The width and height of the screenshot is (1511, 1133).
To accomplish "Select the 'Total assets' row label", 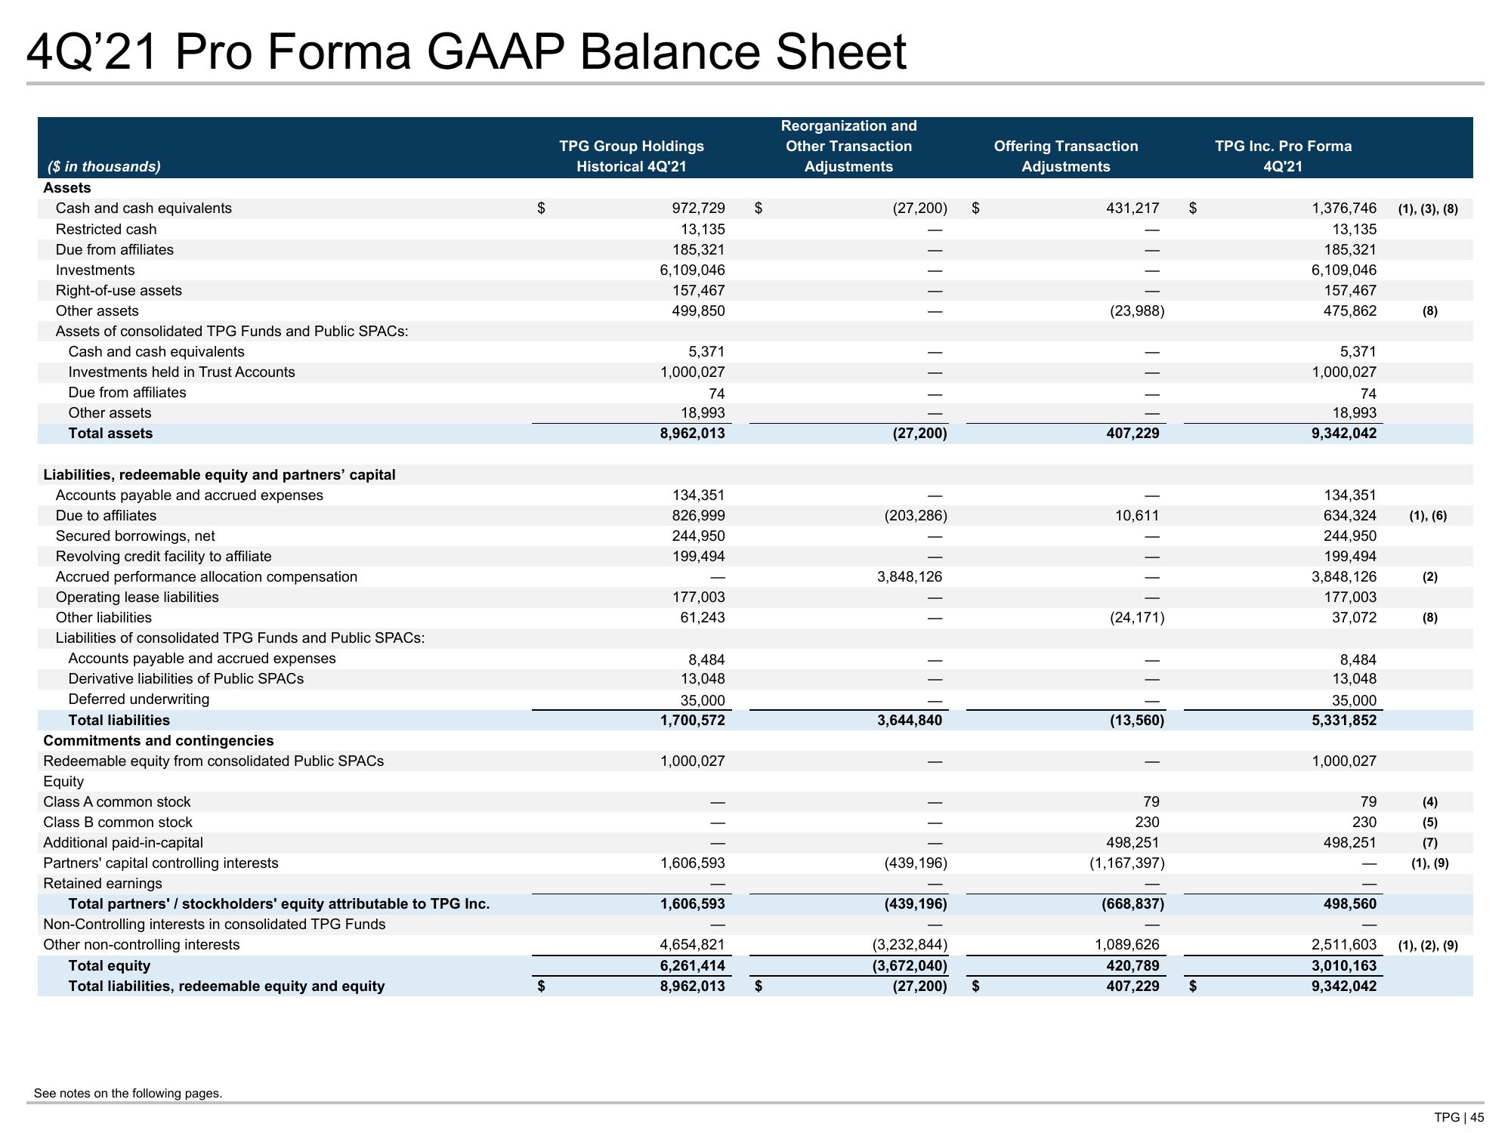I will click(x=110, y=433).
